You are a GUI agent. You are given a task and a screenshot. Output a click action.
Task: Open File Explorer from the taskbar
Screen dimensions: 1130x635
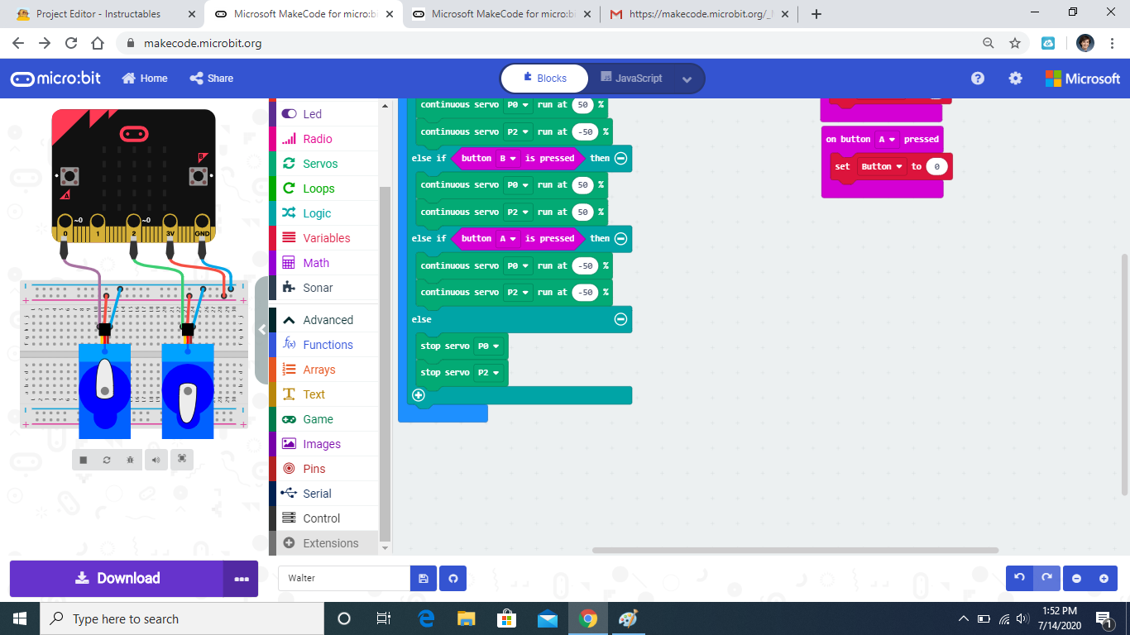(467, 618)
